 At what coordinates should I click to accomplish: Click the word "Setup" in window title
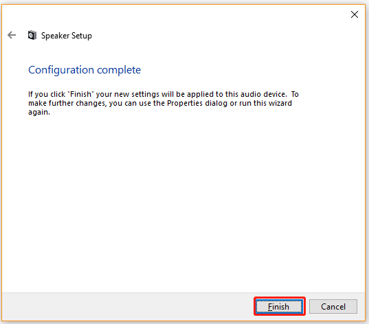tap(81, 36)
